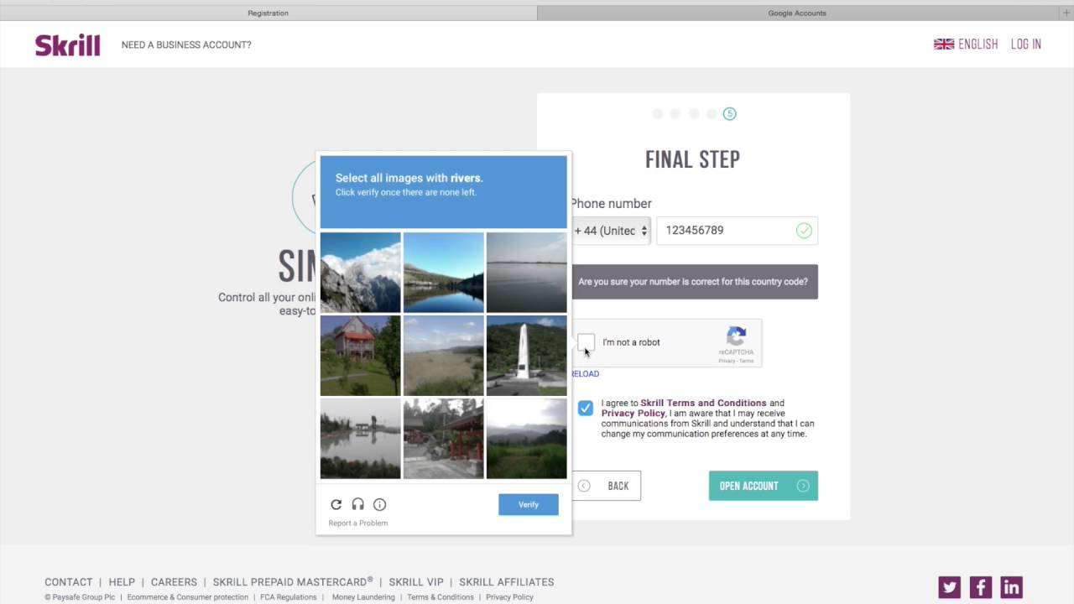Uncheck the Terms and Conditions agreement checkbox

[586, 409]
